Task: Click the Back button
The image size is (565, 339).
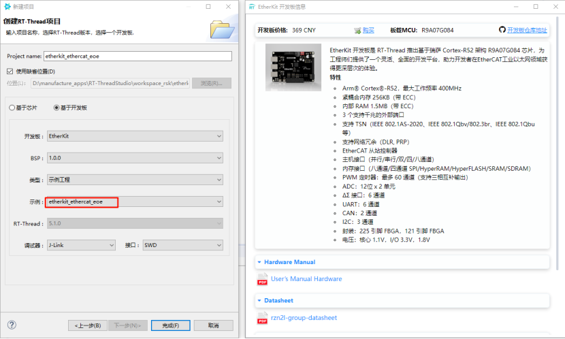Action: [88, 325]
